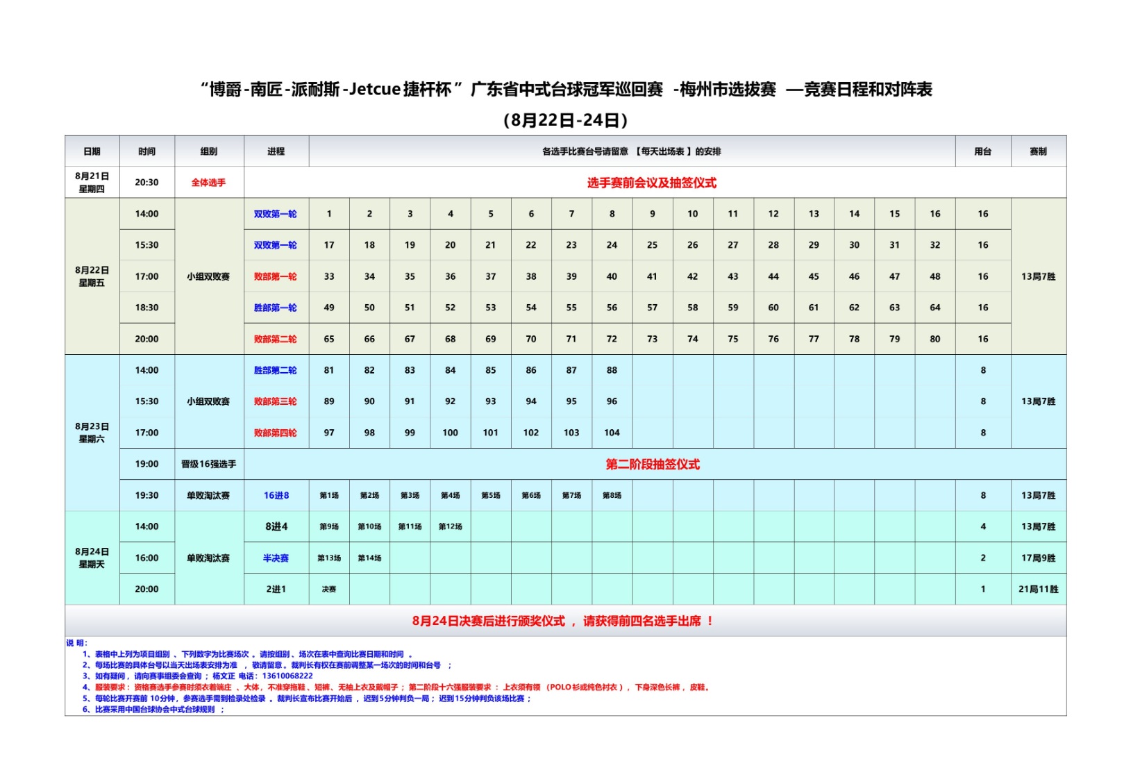Select the 第二阶段抽签仪式 banner text
This screenshot has width=1124, height=777.
tap(652, 464)
